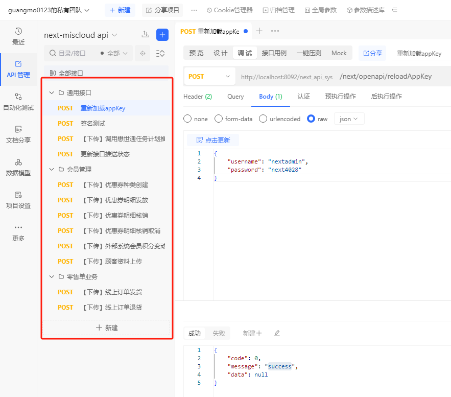This screenshot has width=451, height=397.
Task: Click the collapse list icon at the right of the top toolbar
Action: click(395, 10)
